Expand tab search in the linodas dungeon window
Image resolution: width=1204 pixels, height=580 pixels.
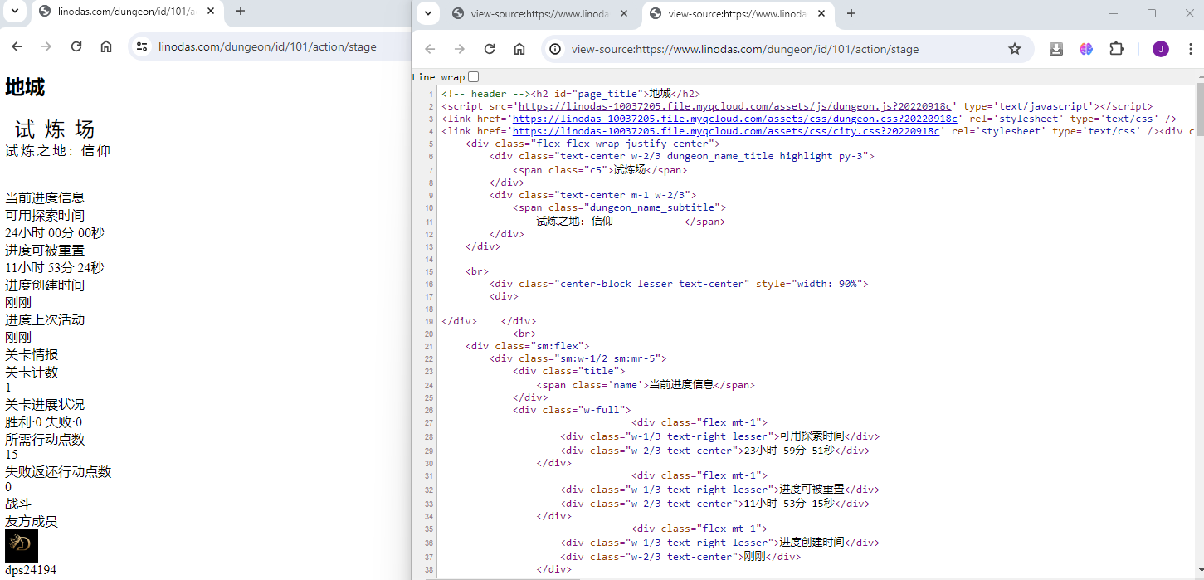[13, 12]
